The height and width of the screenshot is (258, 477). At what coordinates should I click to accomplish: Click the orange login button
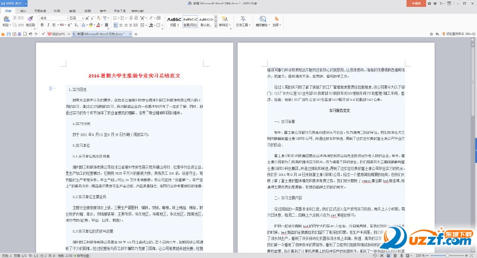tap(416, 3)
